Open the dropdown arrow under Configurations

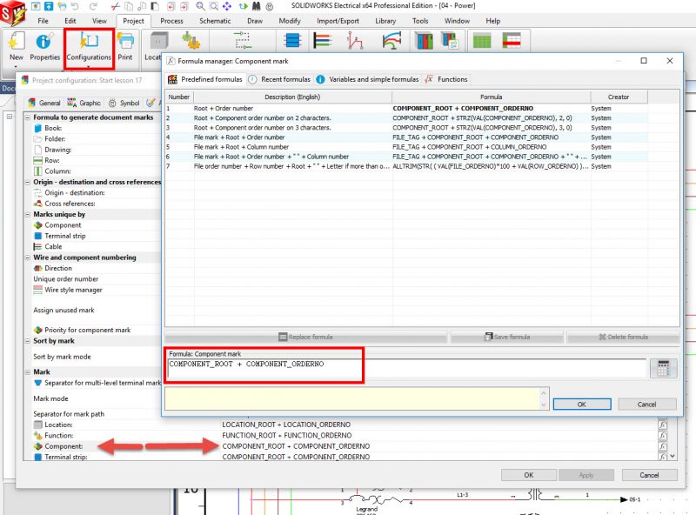tap(89, 67)
